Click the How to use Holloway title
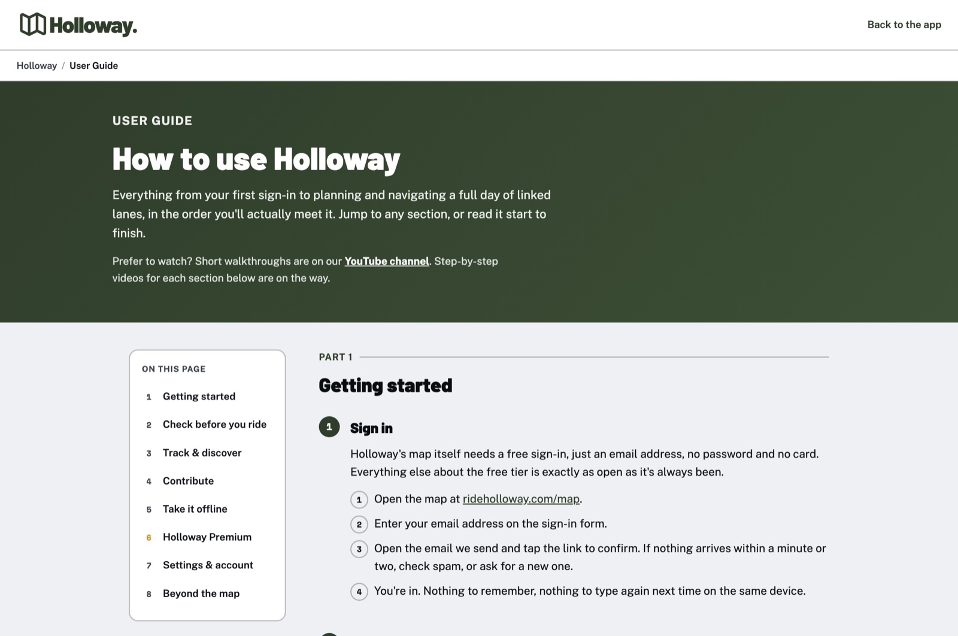 click(x=256, y=159)
